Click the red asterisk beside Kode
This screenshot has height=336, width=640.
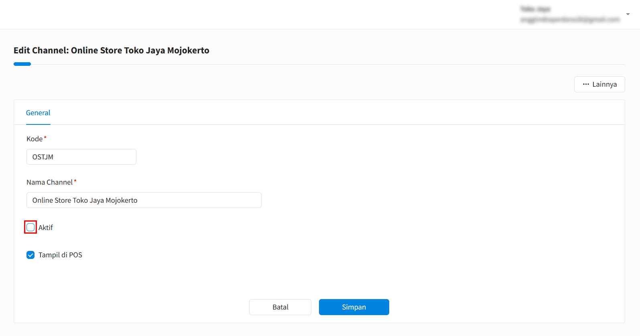point(45,138)
